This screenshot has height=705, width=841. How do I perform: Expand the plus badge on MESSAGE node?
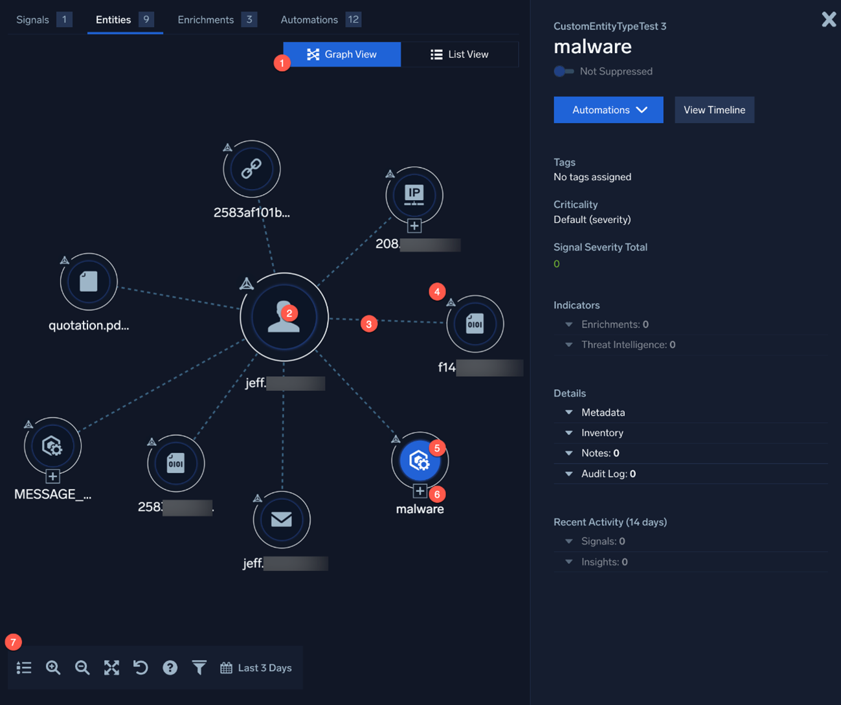click(52, 476)
